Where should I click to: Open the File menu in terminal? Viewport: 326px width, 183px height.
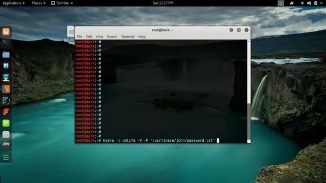pos(79,37)
